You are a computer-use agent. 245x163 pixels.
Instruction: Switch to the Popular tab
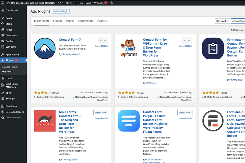70,21
